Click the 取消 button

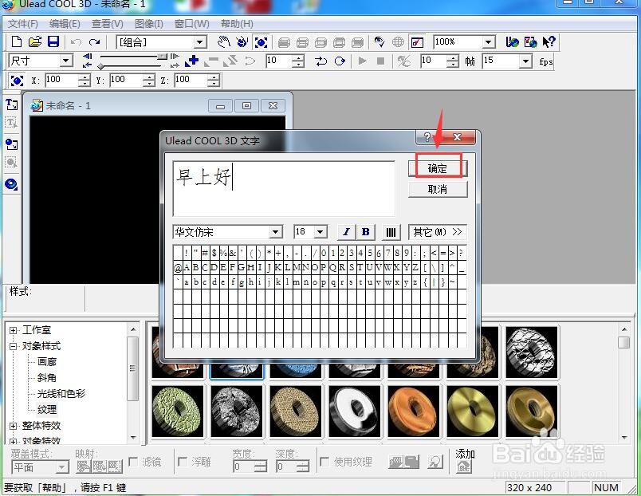[438, 189]
